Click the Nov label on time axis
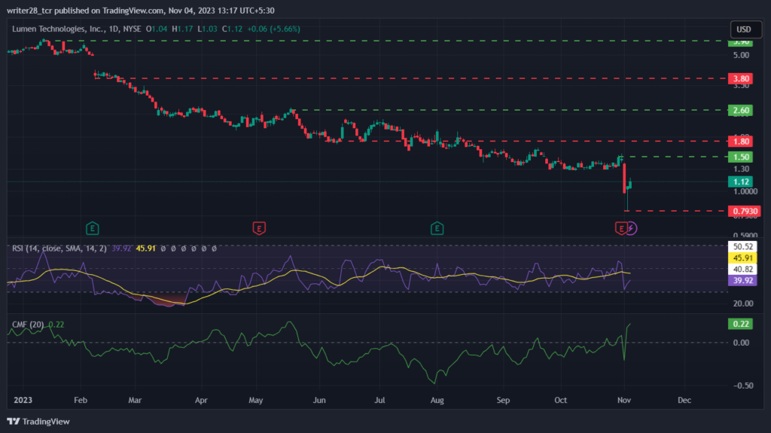Screen dimensions: 771x433 click(x=624, y=400)
